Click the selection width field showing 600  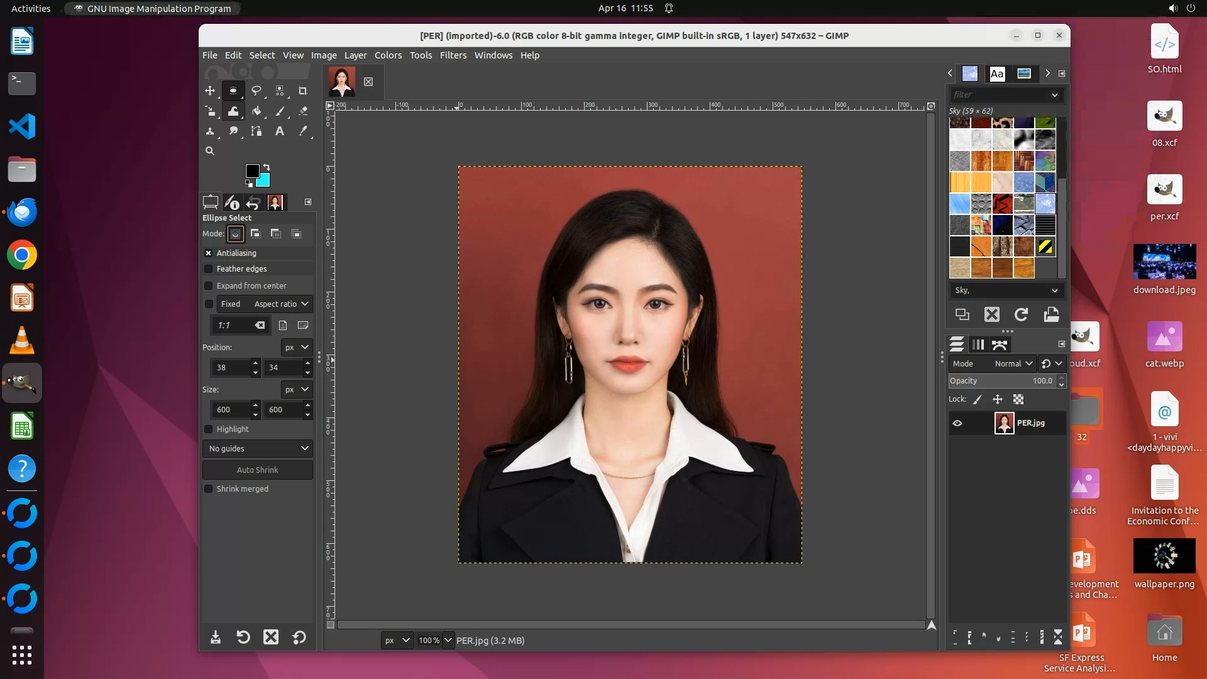(230, 410)
